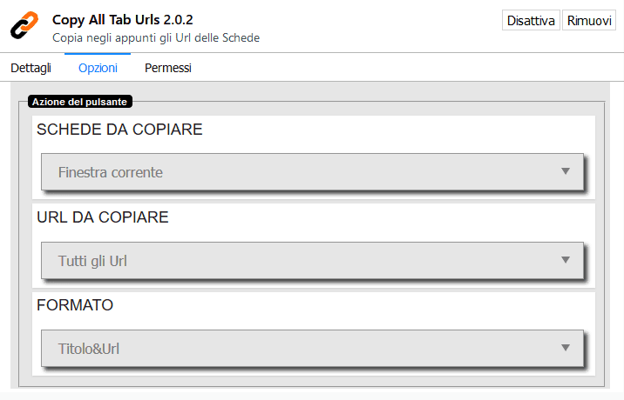
Task: Open the Schede da copiare dropdown
Action: [x=311, y=172]
